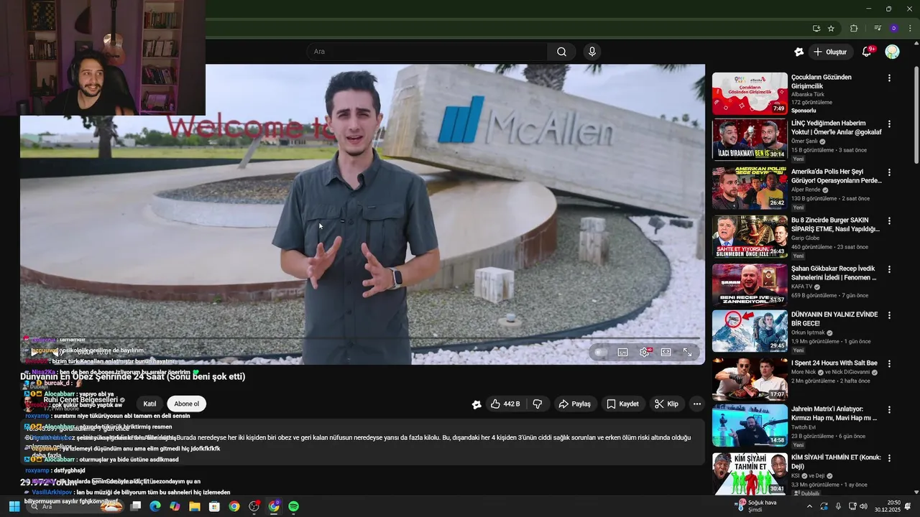The image size is (920, 517).
Task: Open the Amerika'da Polis video thumbnail
Action: (750, 188)
